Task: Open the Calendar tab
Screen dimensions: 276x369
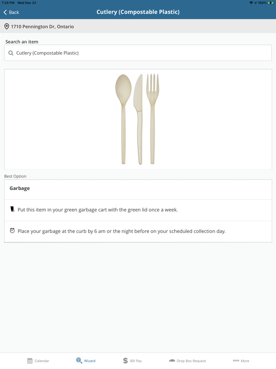Action: click(x=38, y=361)
